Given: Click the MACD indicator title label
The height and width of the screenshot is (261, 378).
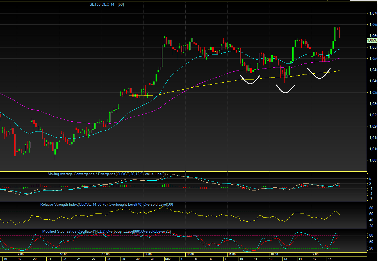Looking at the screenshot, I should click(x=107, y=174).
